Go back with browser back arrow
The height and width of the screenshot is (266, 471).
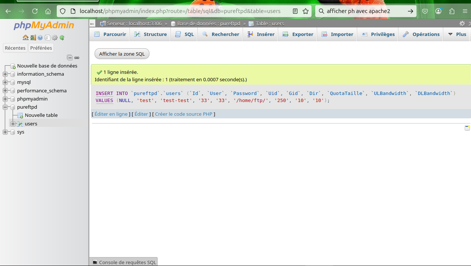click(8, 11)
